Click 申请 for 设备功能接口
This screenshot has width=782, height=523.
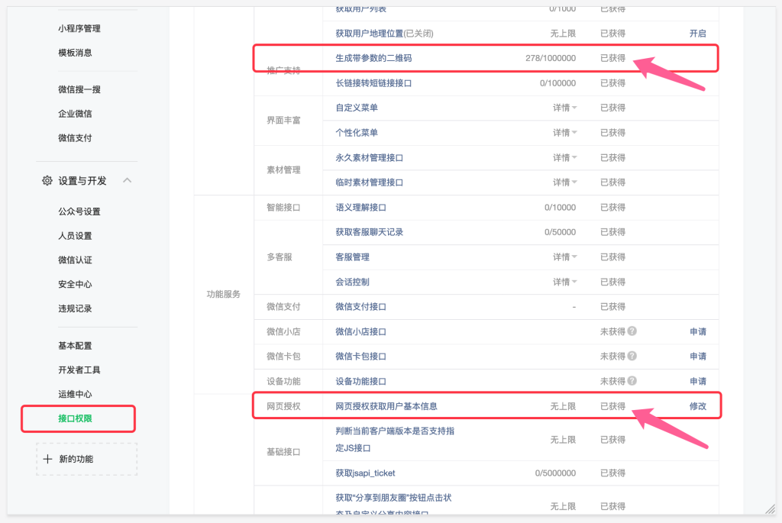click(x=698, y=381)
